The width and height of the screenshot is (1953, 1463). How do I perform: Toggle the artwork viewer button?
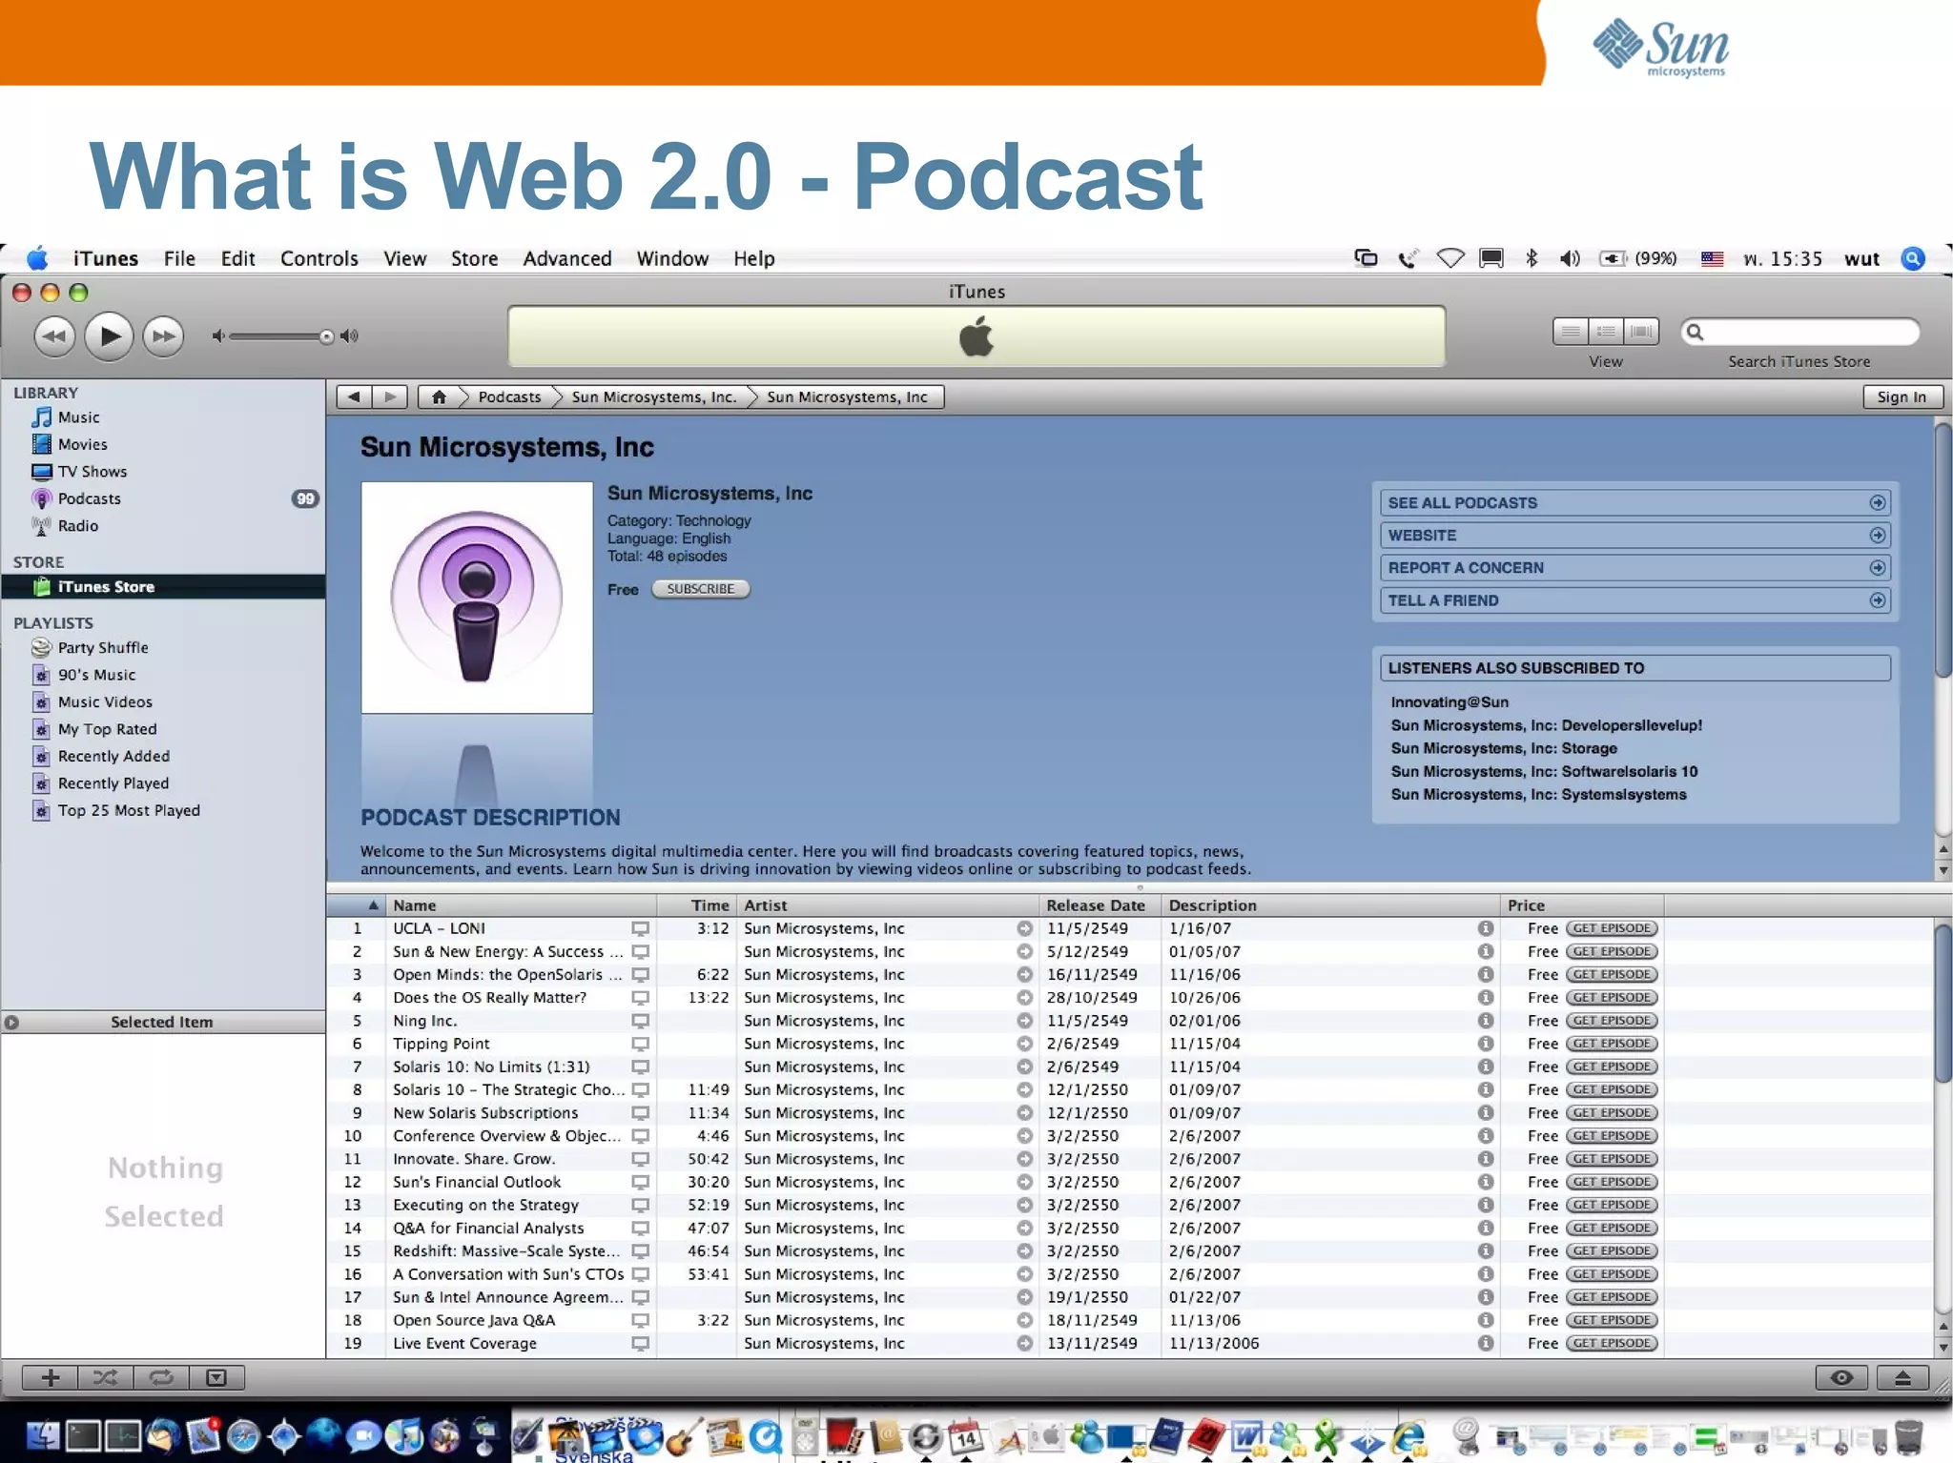216,1377
